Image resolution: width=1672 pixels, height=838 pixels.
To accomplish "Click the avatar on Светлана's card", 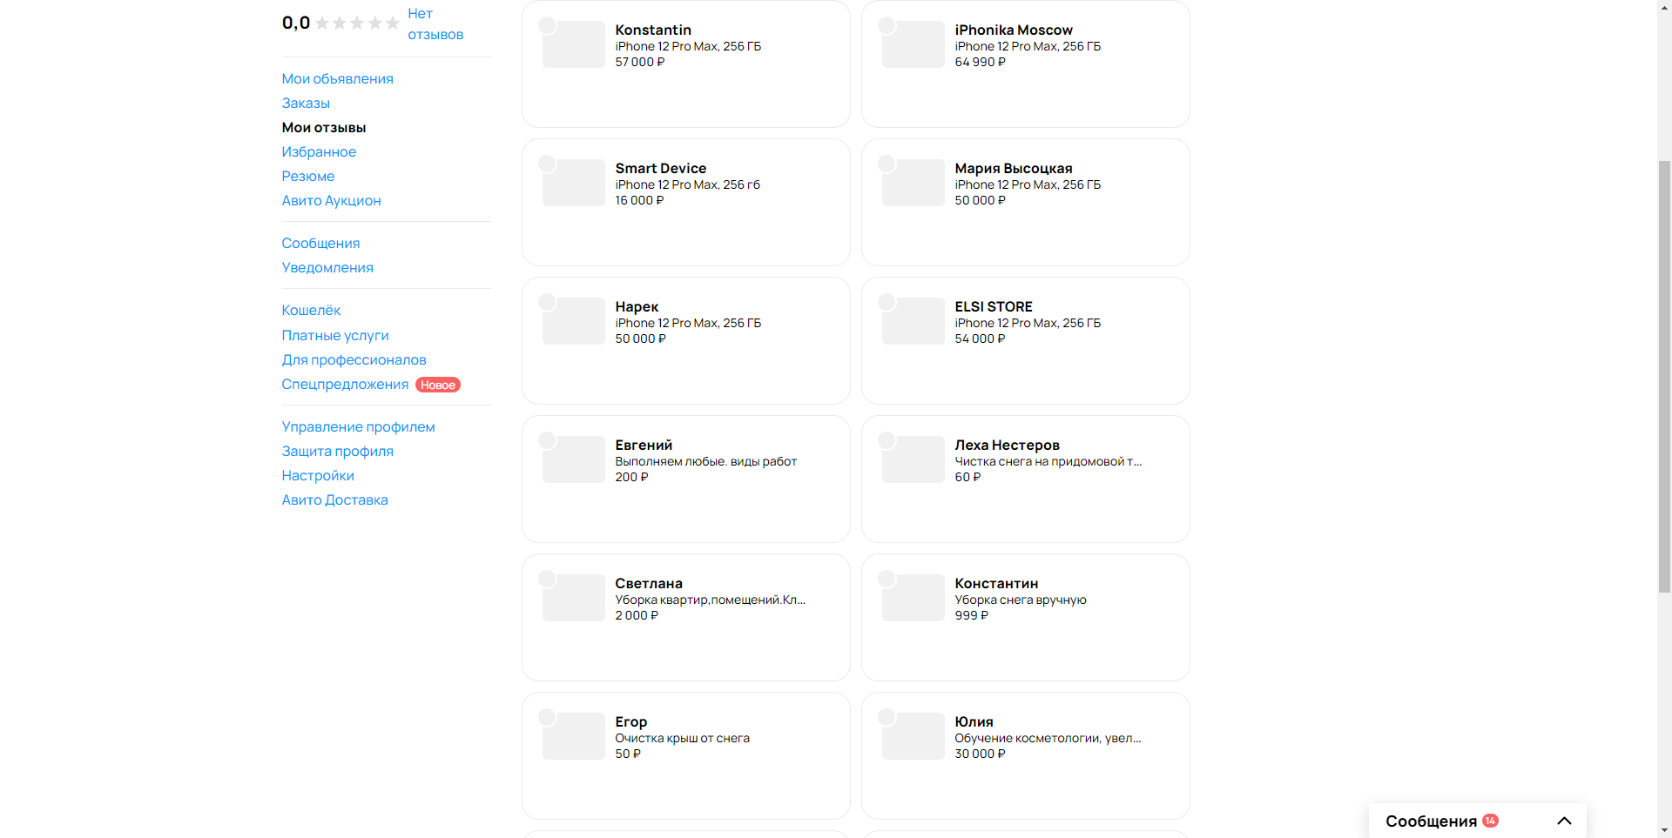I will (547, 579).
